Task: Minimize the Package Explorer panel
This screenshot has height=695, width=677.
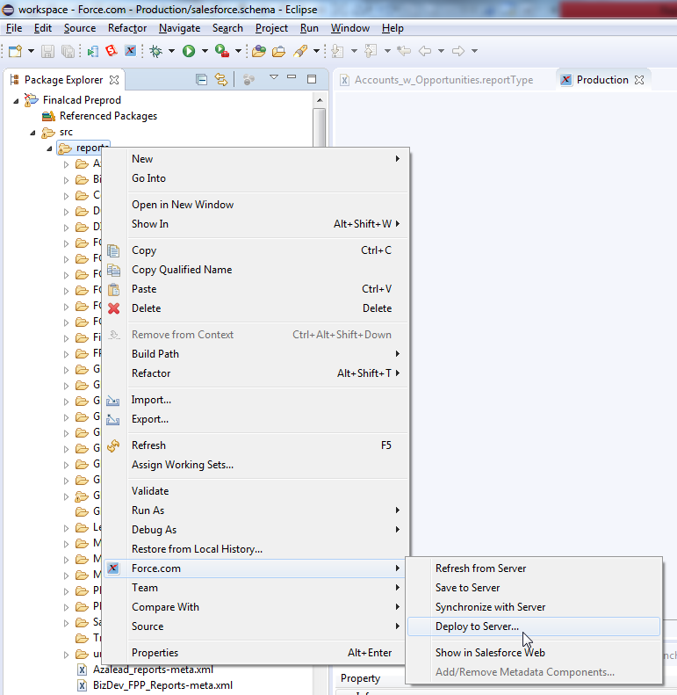Action: click(291, 79)
